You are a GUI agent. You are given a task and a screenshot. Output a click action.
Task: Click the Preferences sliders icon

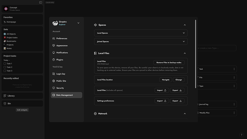54,38
